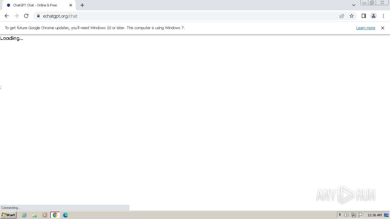Toggle the Chrome side panel

pyautogui.click(x=364, y=16)
